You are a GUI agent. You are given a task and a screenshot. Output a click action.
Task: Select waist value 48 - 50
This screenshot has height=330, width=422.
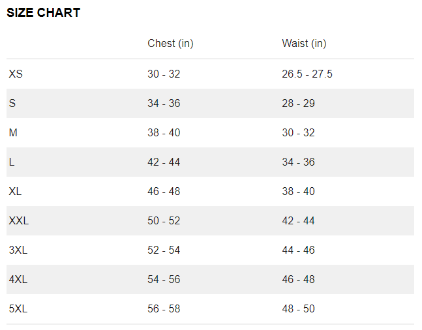(298, 308)
